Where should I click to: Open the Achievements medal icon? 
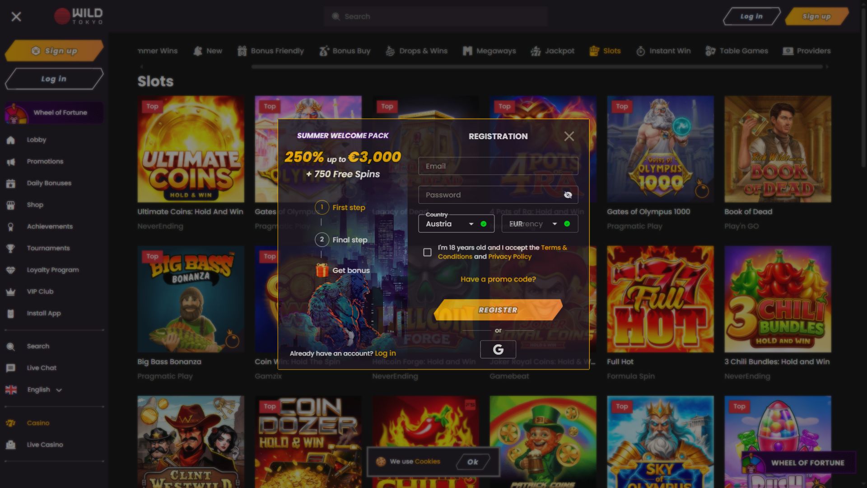click(x=11, y=227)
